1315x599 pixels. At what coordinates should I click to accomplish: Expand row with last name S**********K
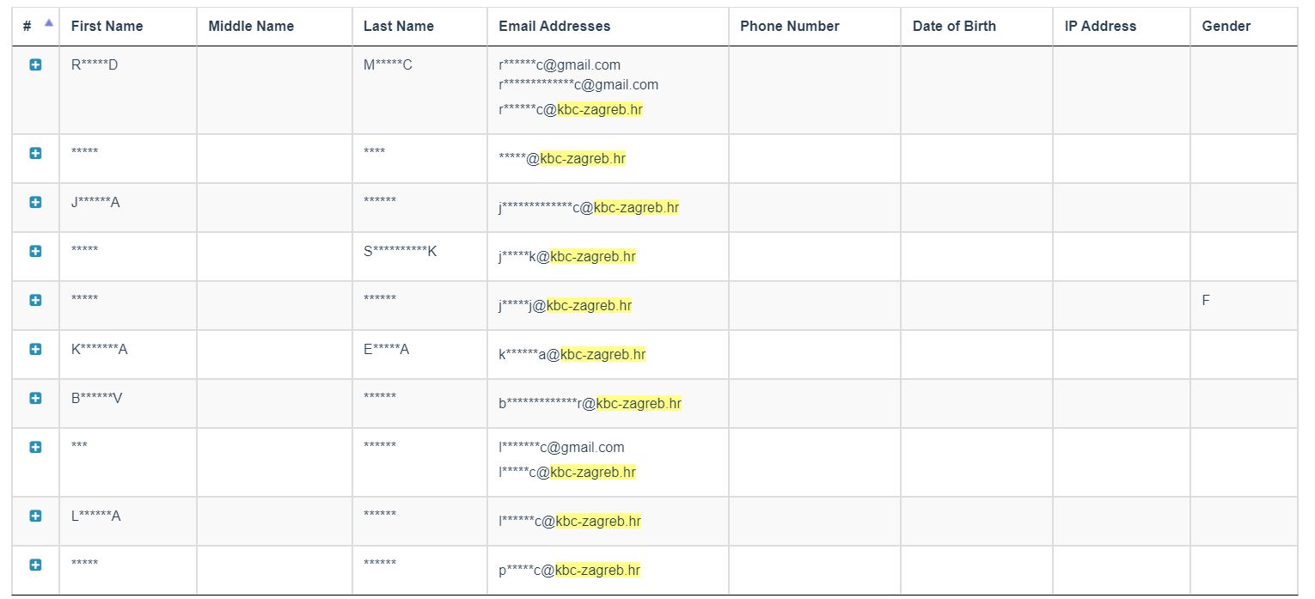35,251
